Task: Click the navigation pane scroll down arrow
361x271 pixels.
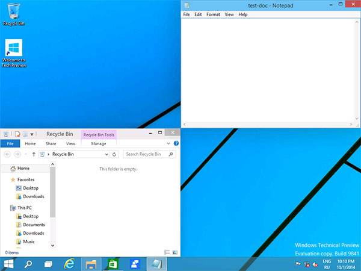Action: (53, 246)
